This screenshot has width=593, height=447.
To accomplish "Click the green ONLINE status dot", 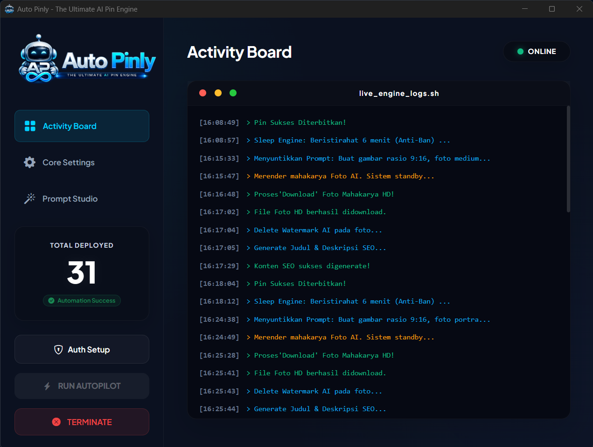I will point(520,52).
